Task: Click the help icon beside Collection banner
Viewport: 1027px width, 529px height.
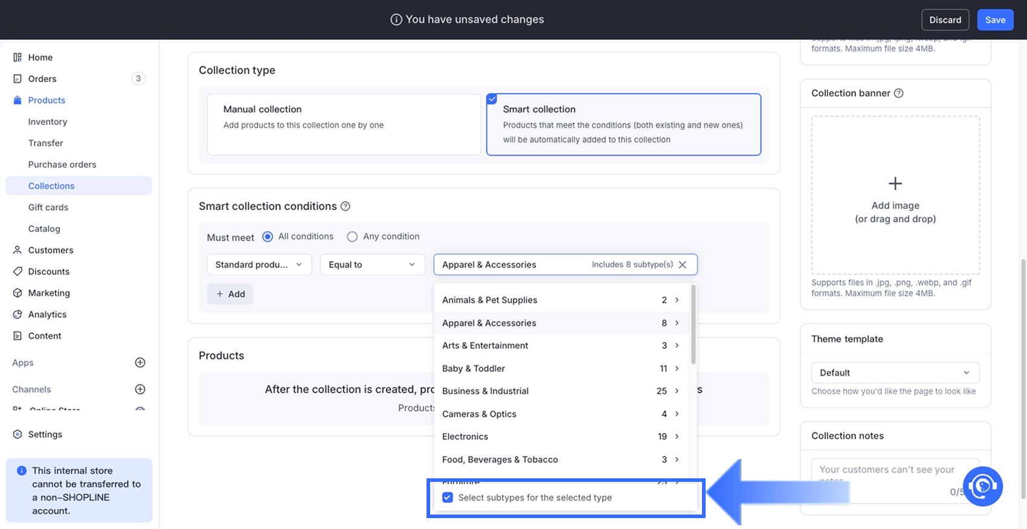Action: tap(899, 93)
